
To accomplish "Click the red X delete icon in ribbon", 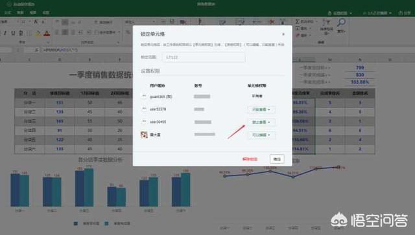I will (x=272, y=21).
